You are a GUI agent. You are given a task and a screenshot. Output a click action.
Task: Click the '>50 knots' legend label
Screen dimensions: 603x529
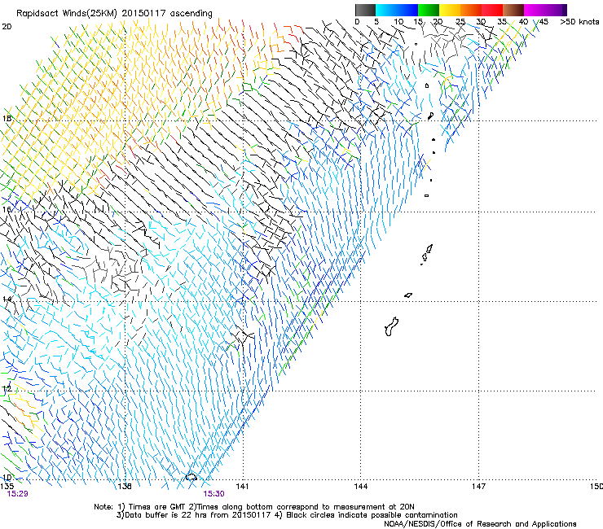point(579,21)
